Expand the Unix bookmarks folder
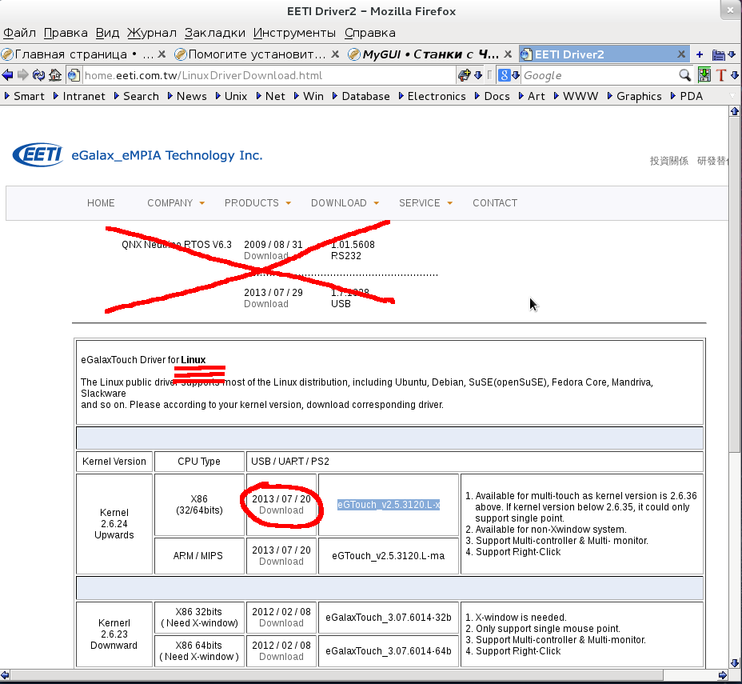This screenshot has width=742, height=684. click(x=231, y=96)
